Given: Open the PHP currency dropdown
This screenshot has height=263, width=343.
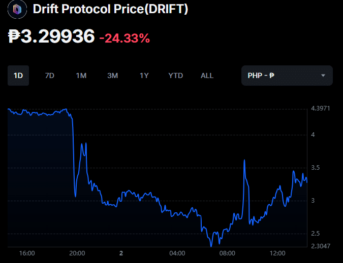Looking at the screenshot, I should [287, 76].
